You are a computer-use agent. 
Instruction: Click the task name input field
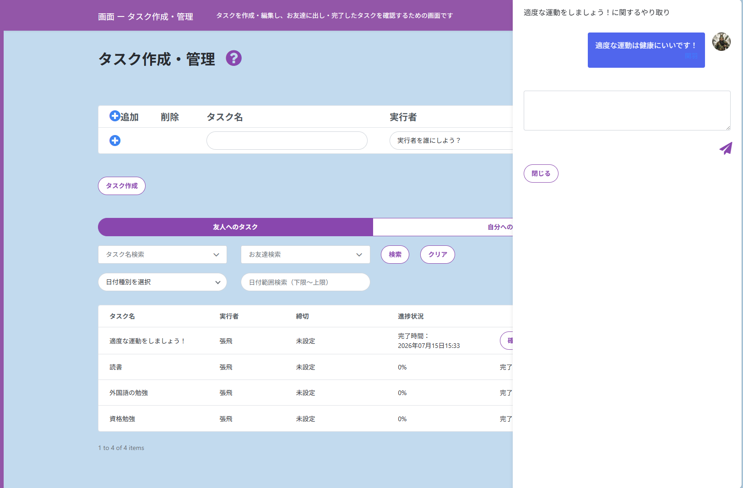(x=287, y=141)
